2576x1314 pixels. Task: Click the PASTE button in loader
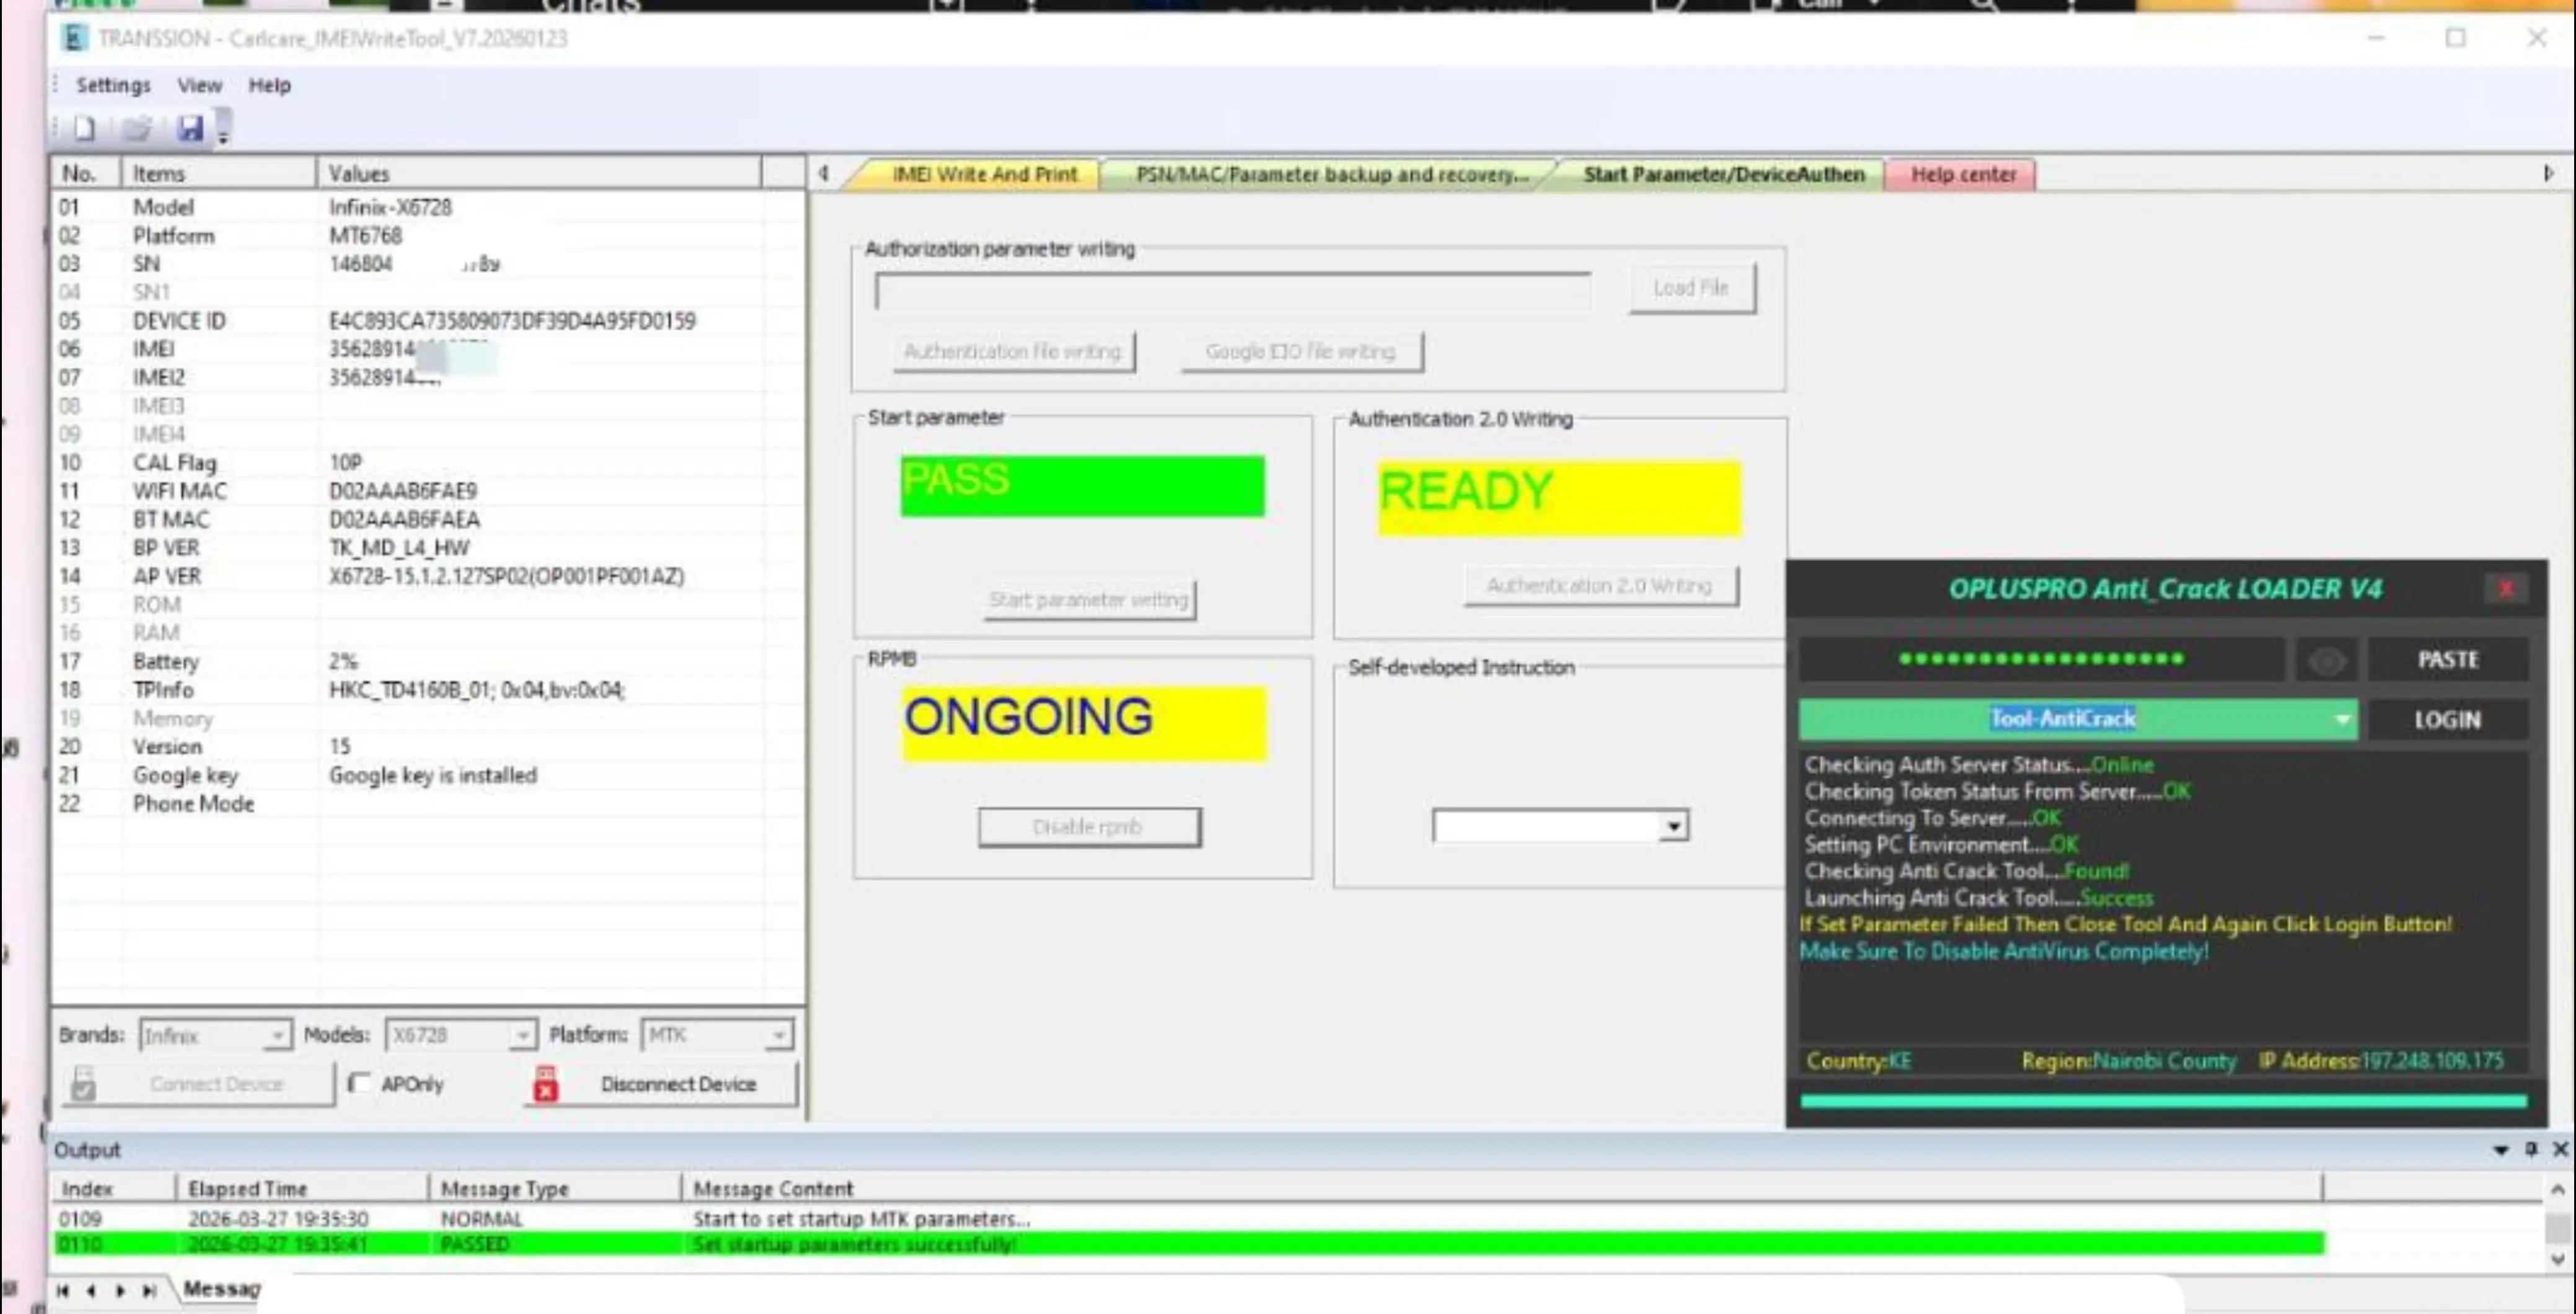click(x=2447, y=660)
